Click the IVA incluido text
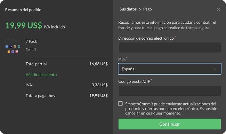 point(54,27)
